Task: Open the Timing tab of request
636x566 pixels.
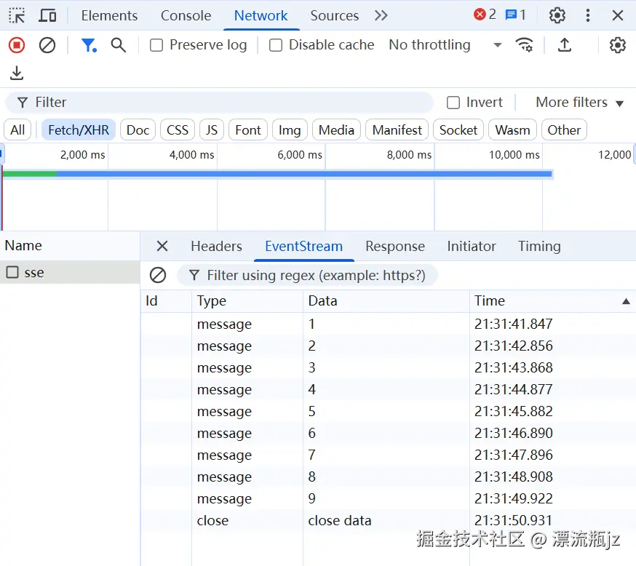Action: [539, 246]
